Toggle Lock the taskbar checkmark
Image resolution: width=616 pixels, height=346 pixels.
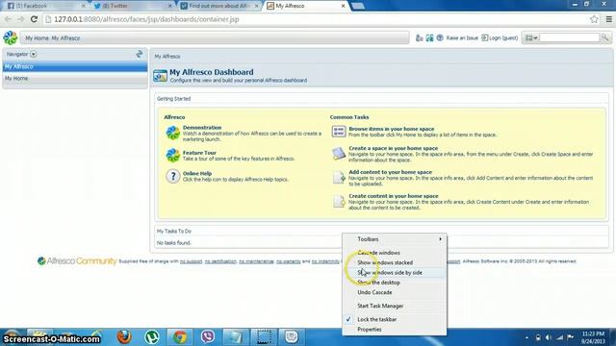click(348, 319)
